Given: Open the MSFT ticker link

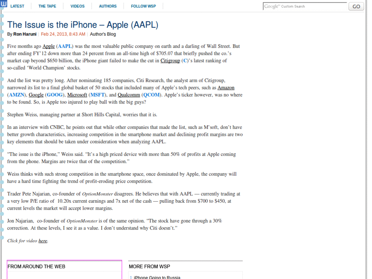Looking at the screenshot, I should click(97, 95).
